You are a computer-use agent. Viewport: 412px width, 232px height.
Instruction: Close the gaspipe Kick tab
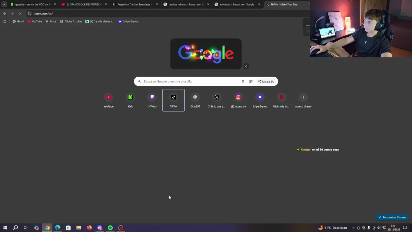55,5
